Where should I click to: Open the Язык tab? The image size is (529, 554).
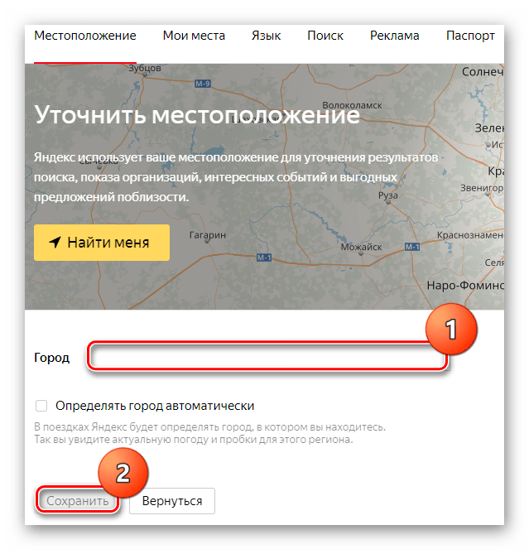[266, 36]
